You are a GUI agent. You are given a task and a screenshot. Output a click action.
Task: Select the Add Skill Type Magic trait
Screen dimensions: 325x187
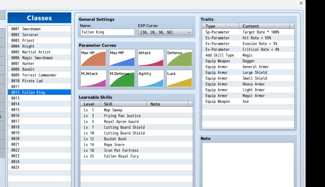(248, 55)
